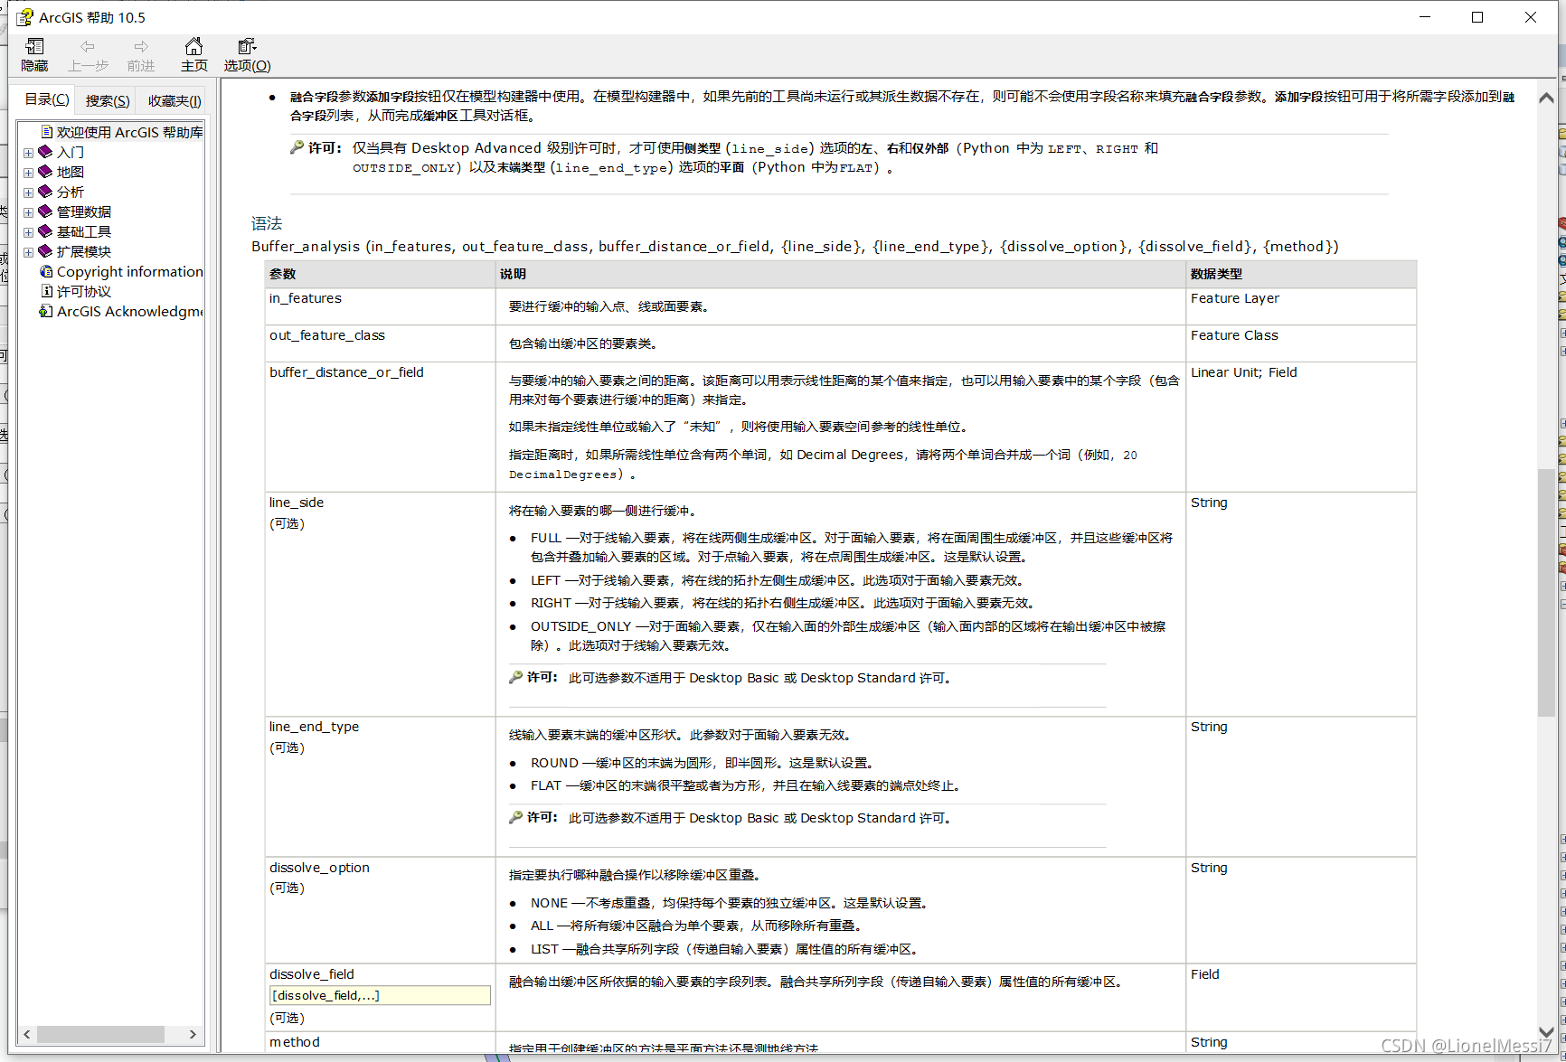This screenshot has height=1062, width=1566.
Task: Go back with the 上一步 arrow icon
Action: point(88,46)
